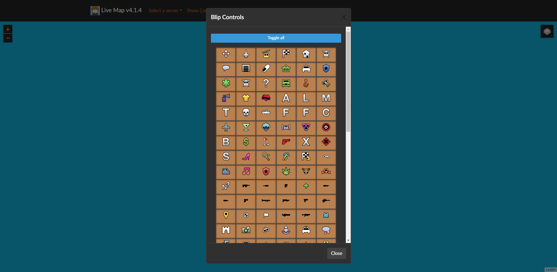Click the handgun blip icon
Image resolution: width=557 pixels, height=272 pixels.
pos(286,142)
